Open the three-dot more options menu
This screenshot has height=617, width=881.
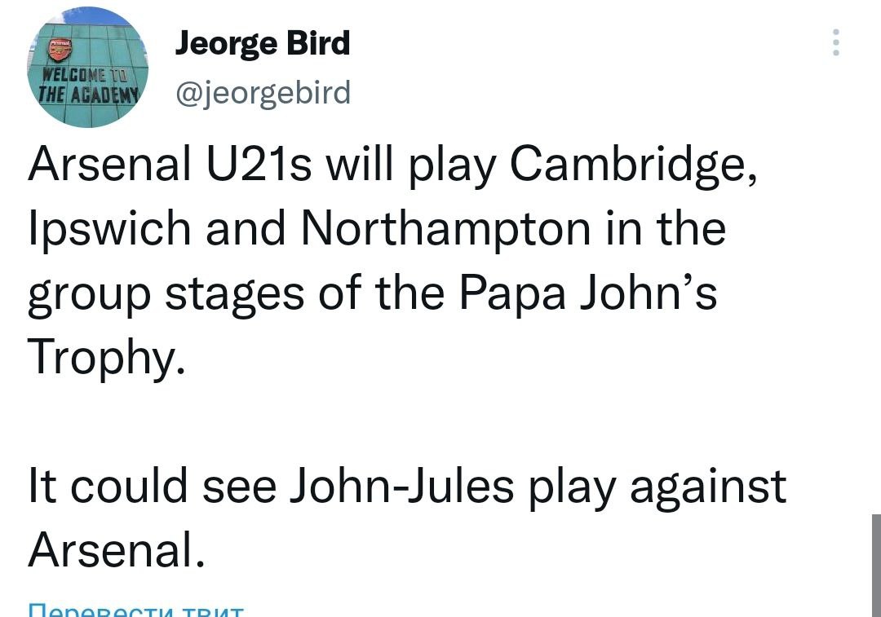[x=835, y=42]
